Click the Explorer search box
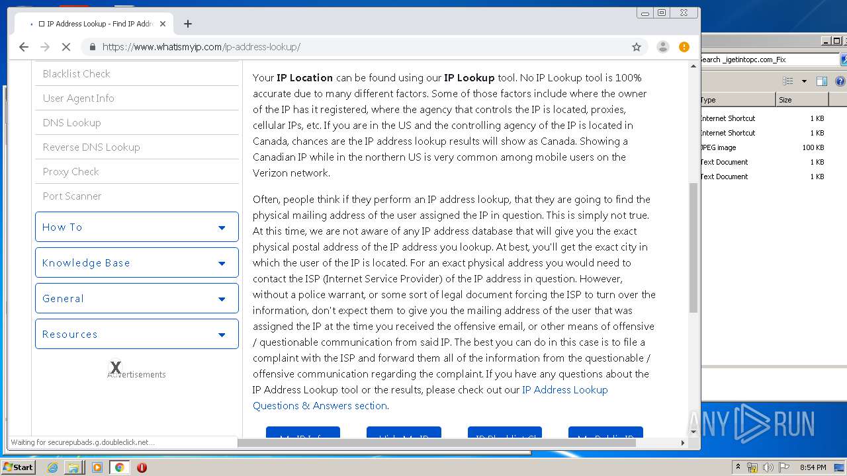 click(x=770, y=59)
